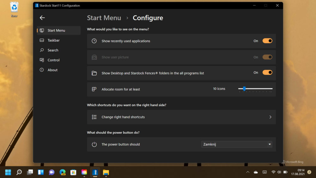Click the magnifier icon beside Search in sidebar
This screenshot has width=316, height=178.
(x=42, y=50)
